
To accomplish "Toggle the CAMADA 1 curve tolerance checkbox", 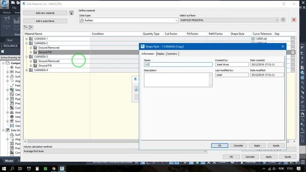I will [253, 39].
